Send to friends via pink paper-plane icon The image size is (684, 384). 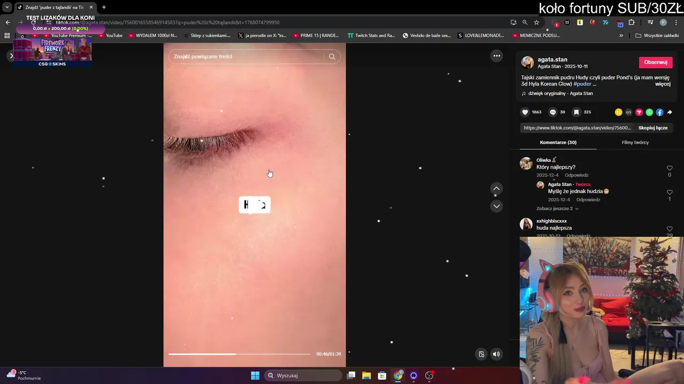[x=639, y=112]
